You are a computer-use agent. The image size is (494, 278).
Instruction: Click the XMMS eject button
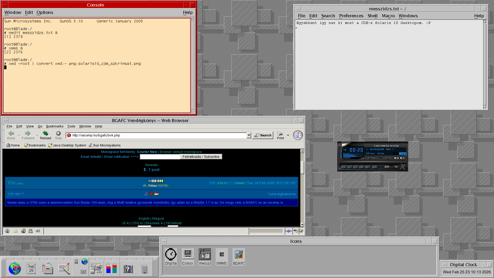click(375, 167)
